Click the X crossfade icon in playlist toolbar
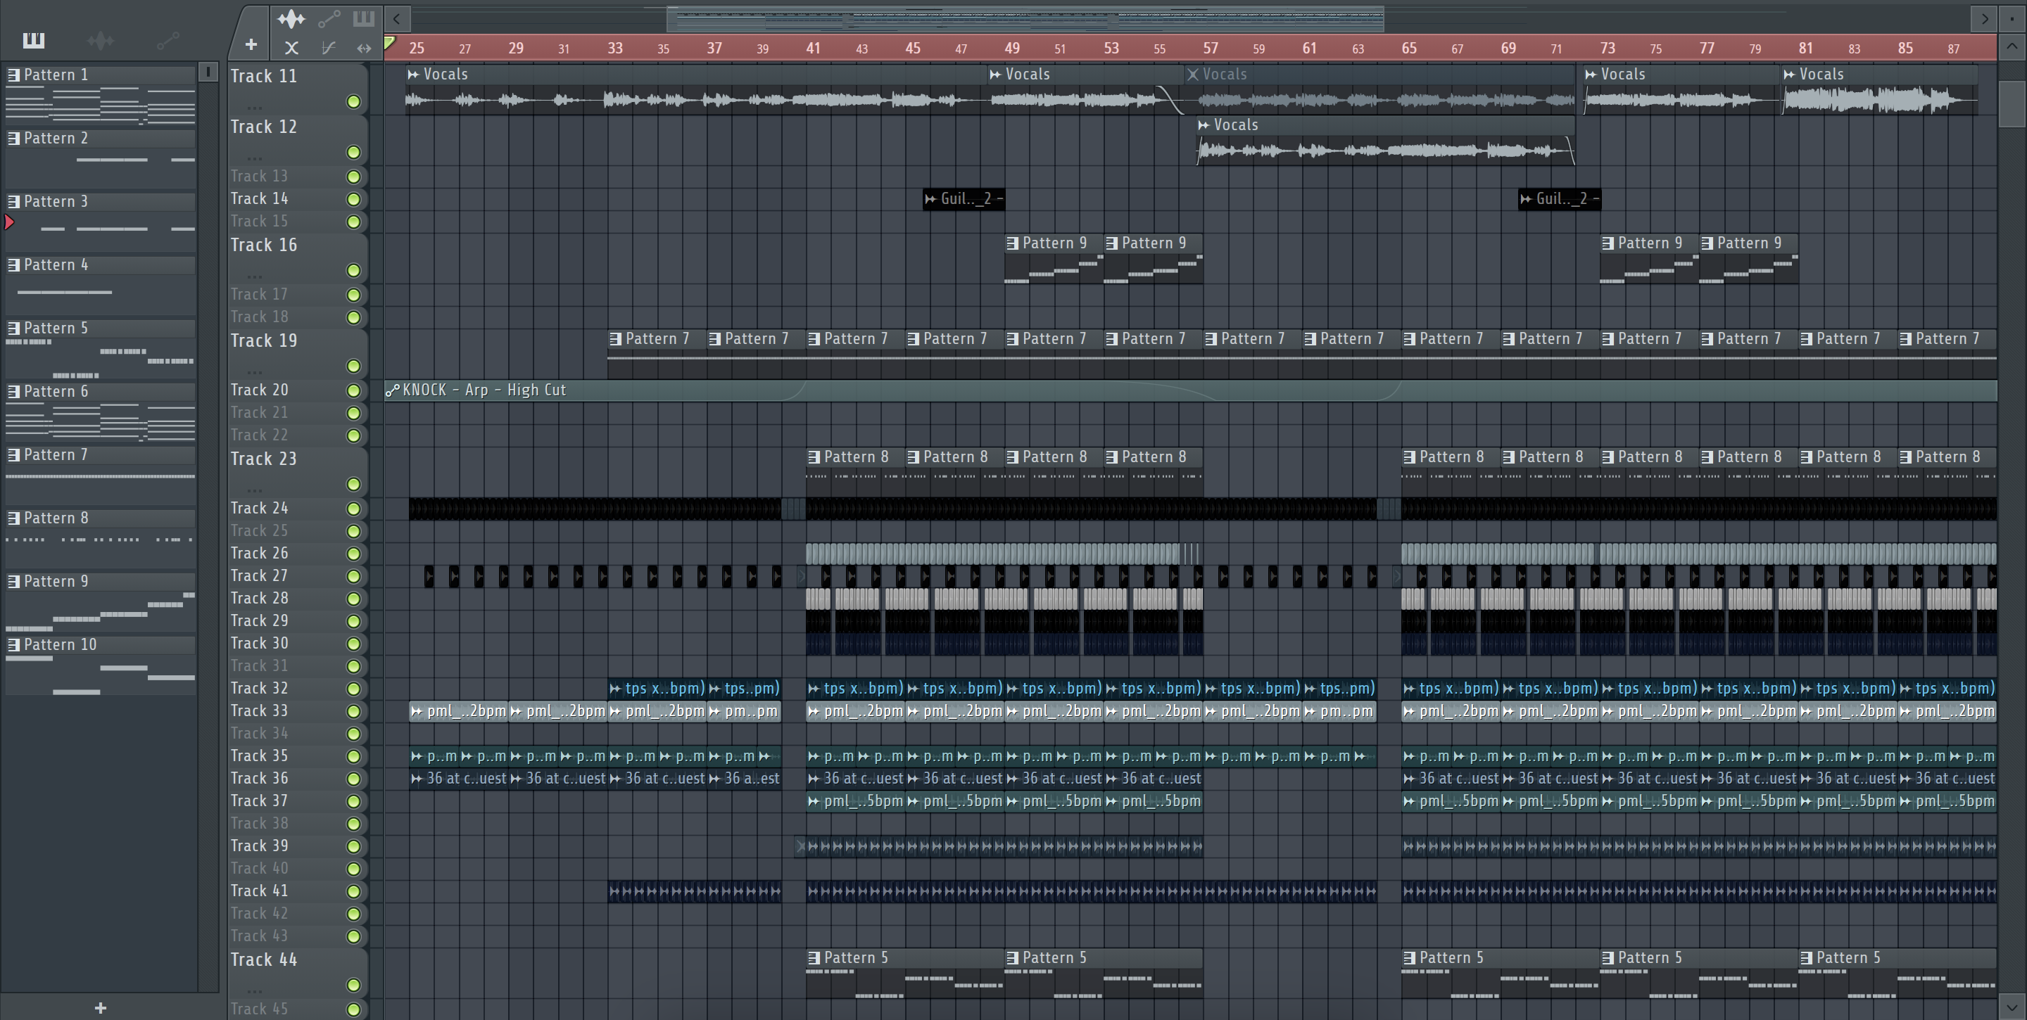The width and height of the screenshot is (2027, 1020). tap(291, 48)
